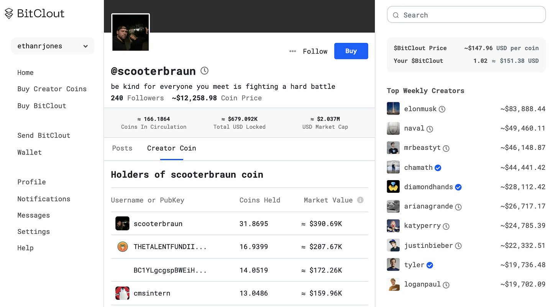Open Notifications from the sidebar
Image resolution: width=558 pixels, height=307 pixels.
[44, 199]
